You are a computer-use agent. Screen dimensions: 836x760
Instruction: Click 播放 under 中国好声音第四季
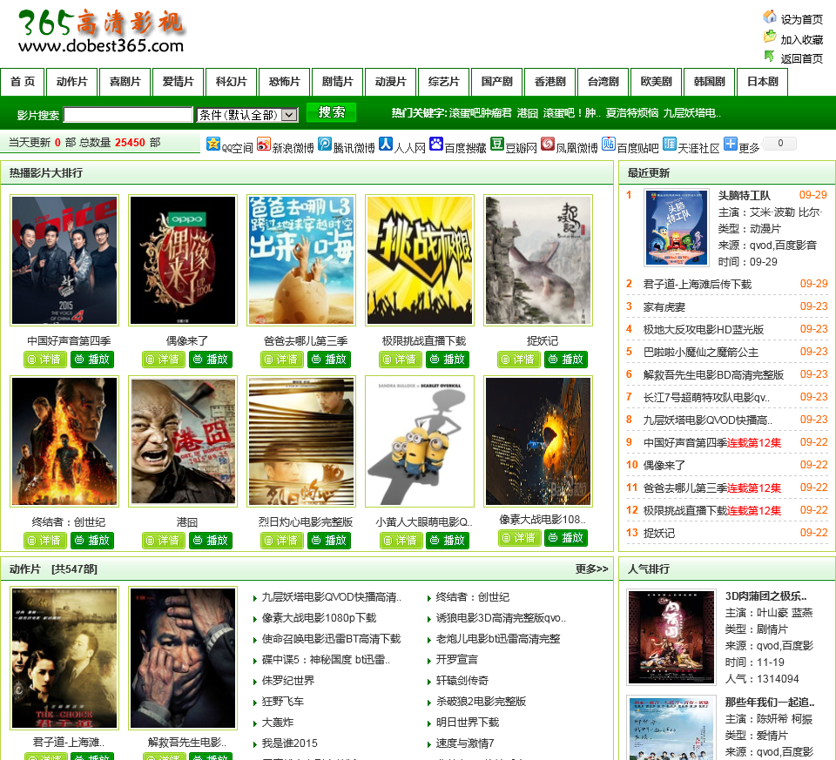[x=92, y=360]
